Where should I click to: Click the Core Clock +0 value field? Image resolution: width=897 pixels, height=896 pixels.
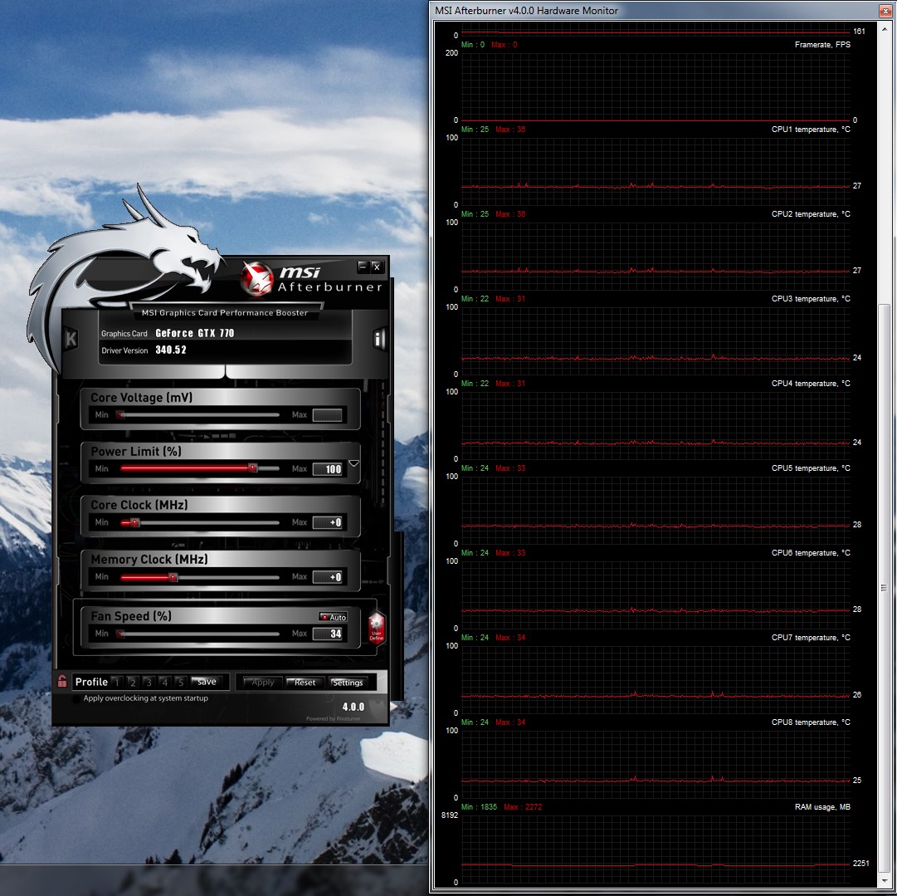point(327,522)
